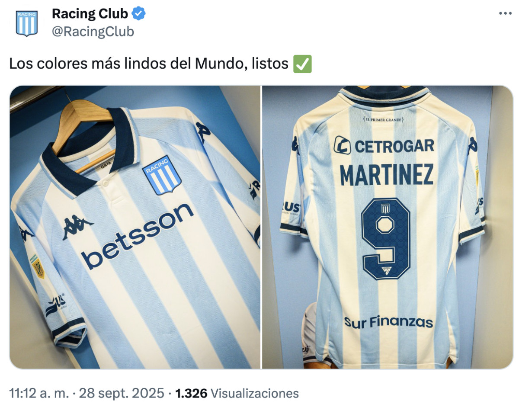Open the three-dot more options menu
The width and height of the screenshot is (519, 404).
tap(505, 13)
